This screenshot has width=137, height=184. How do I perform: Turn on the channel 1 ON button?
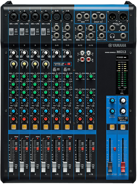14,127
